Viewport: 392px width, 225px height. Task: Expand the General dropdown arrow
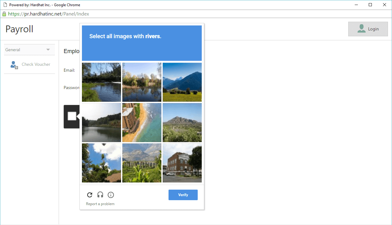48,50
